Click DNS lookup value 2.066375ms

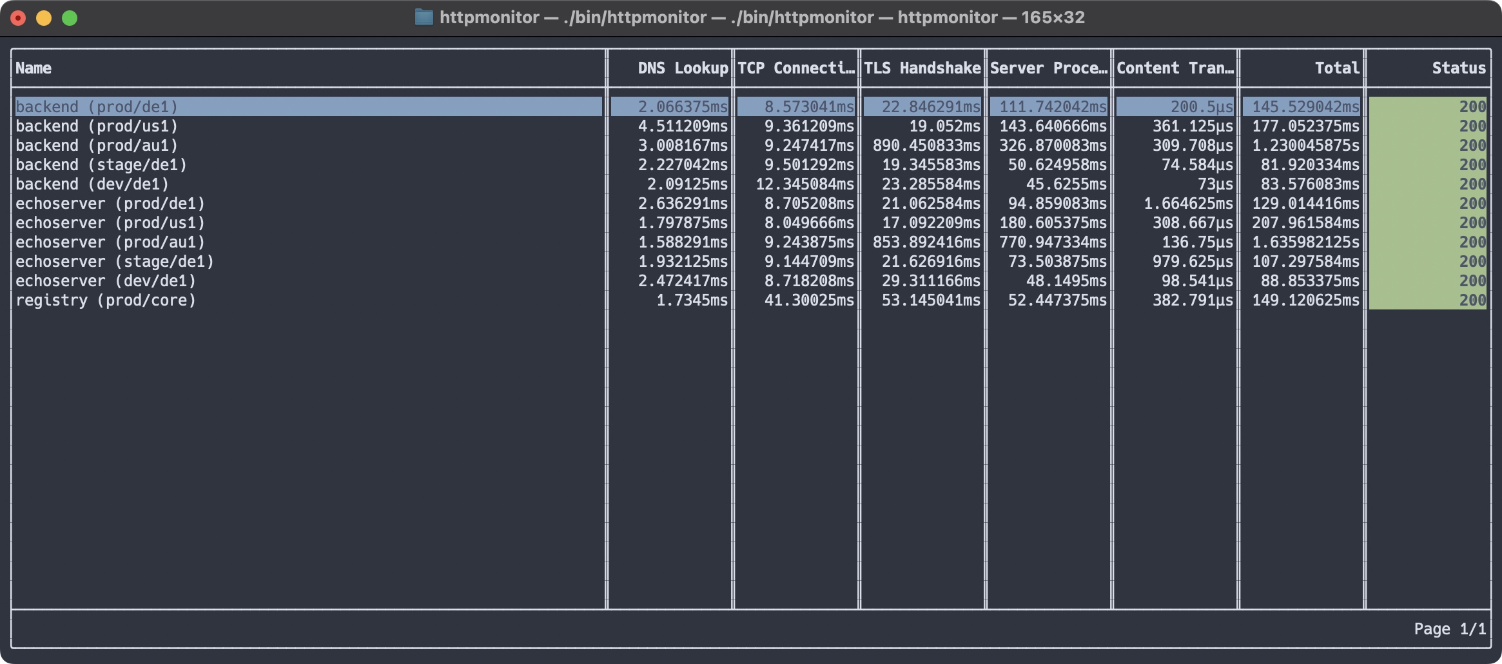tap(683, 106)
